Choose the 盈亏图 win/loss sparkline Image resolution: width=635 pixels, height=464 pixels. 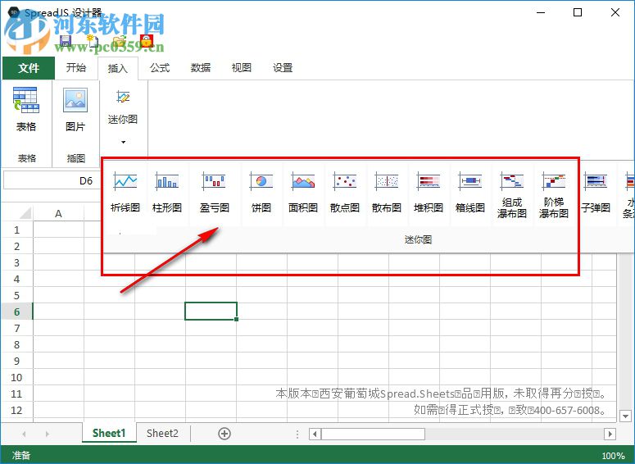214,193
